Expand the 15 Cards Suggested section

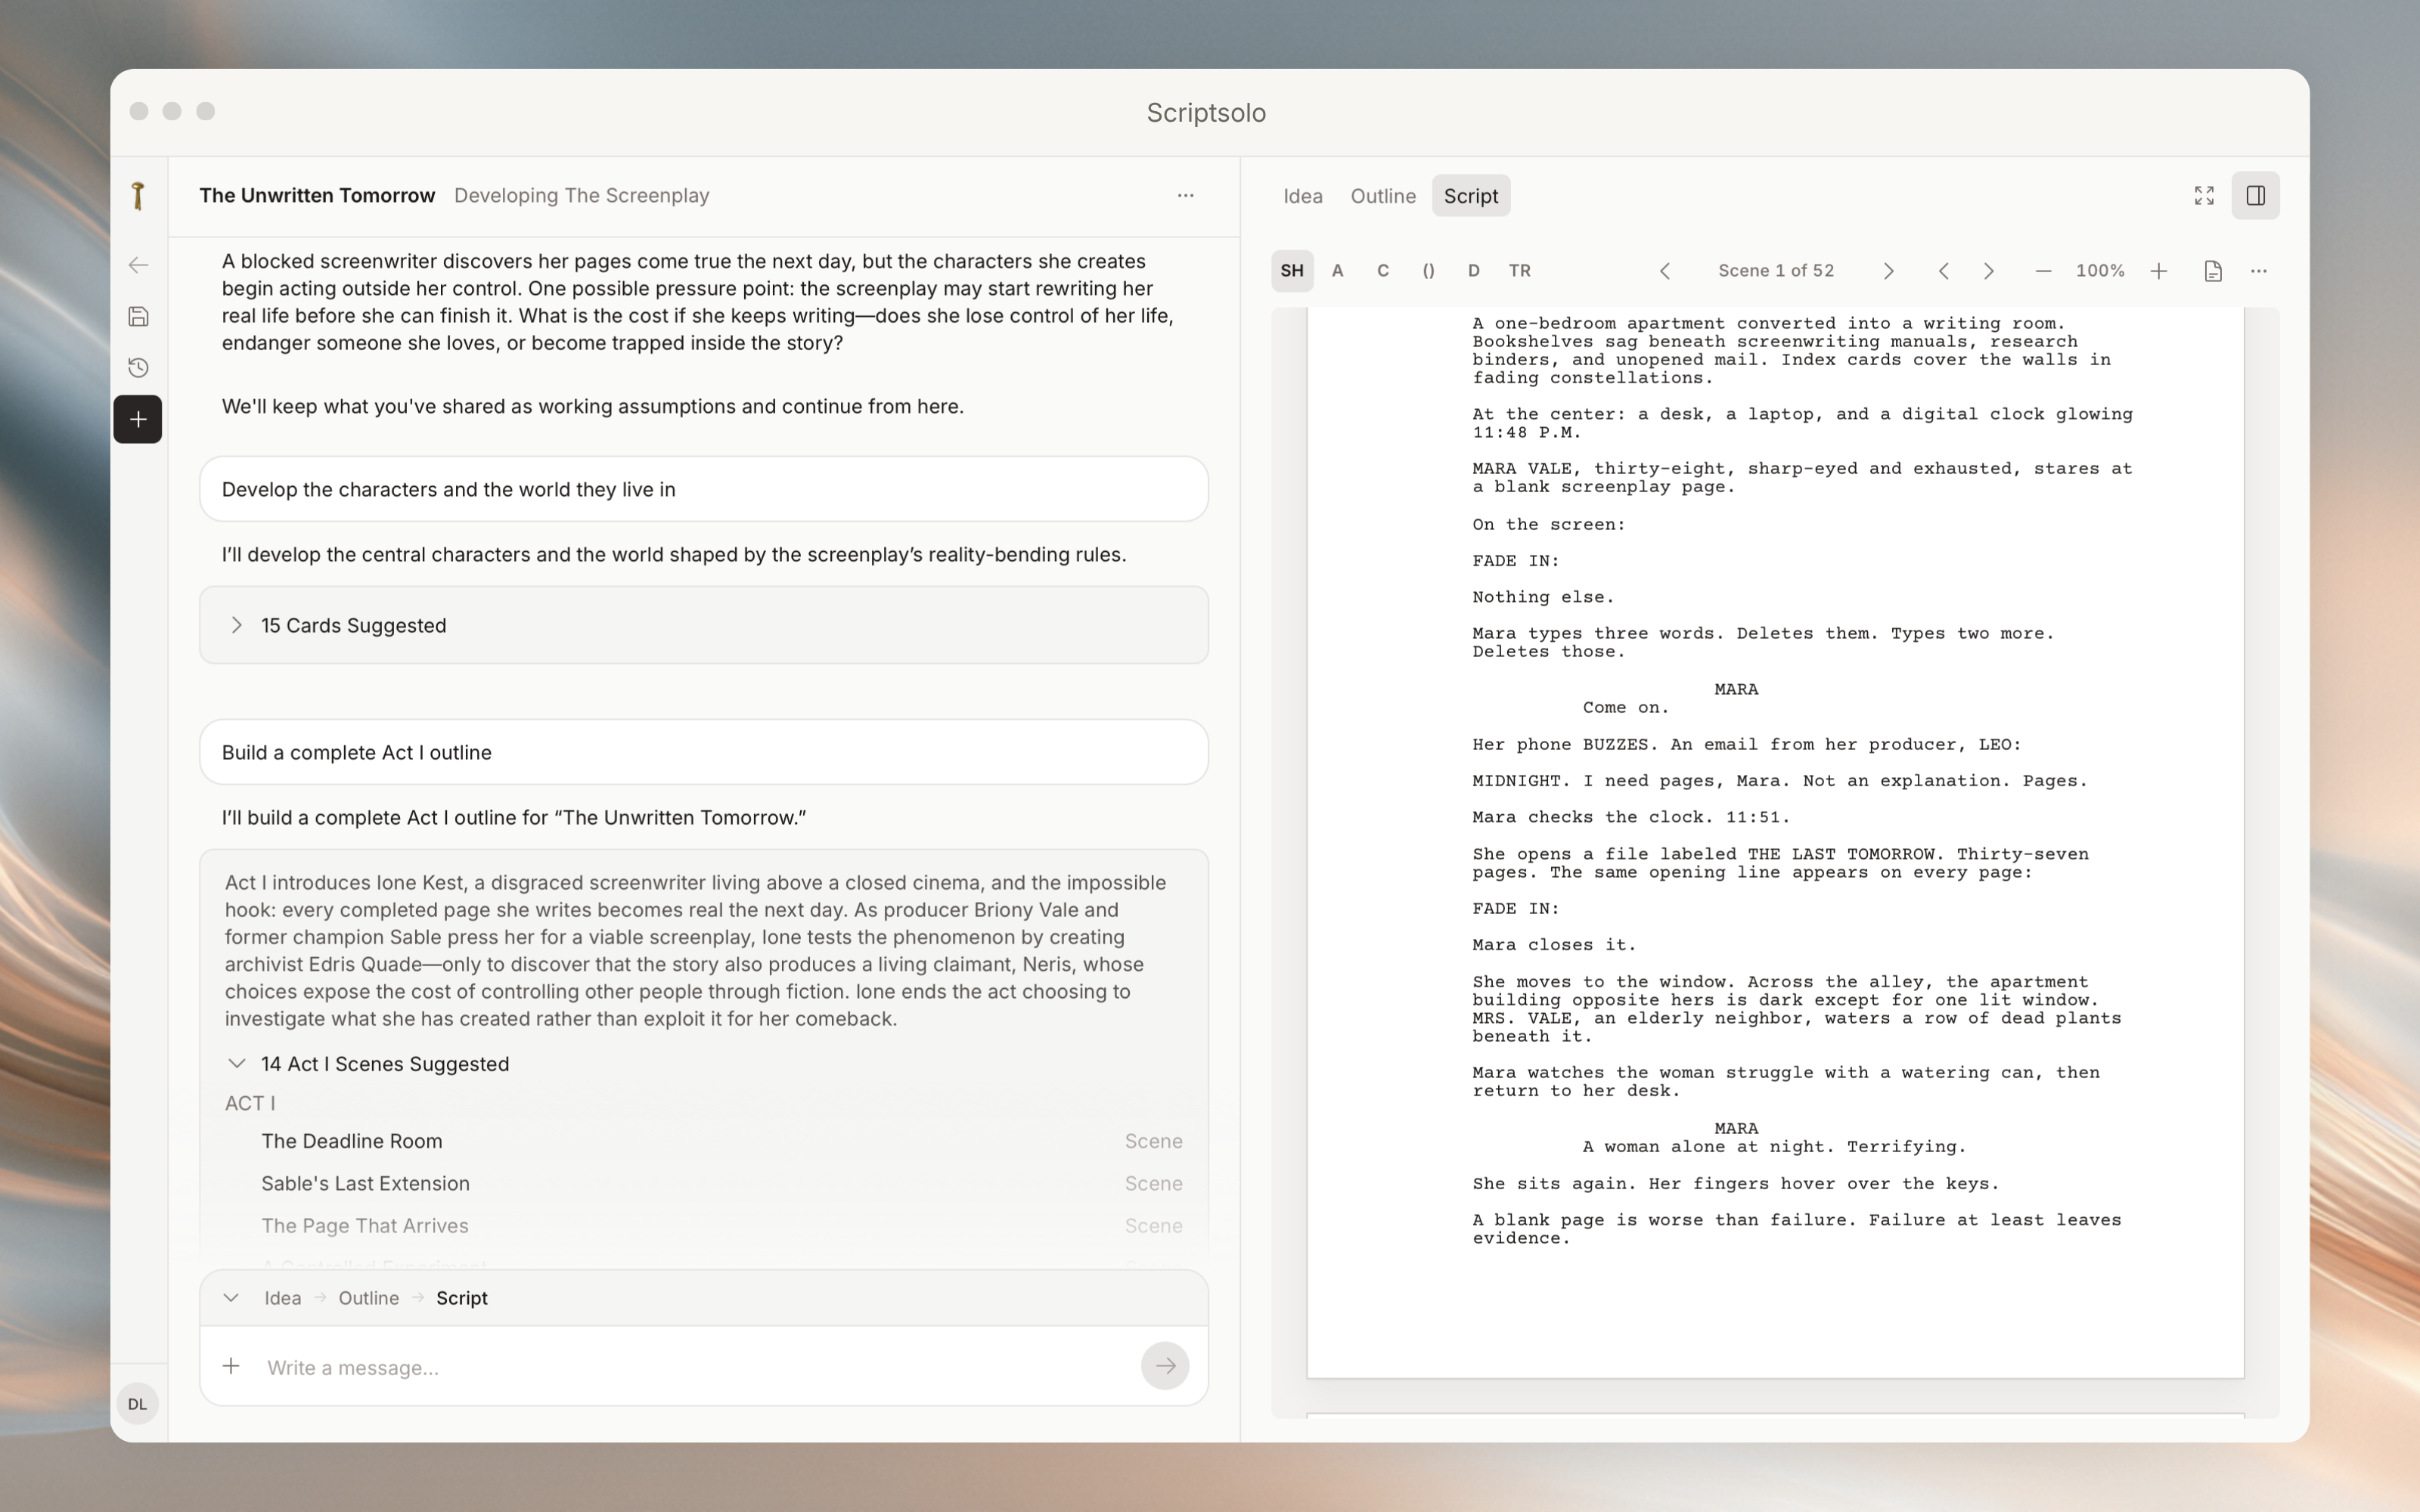click(x=704, y=625)
